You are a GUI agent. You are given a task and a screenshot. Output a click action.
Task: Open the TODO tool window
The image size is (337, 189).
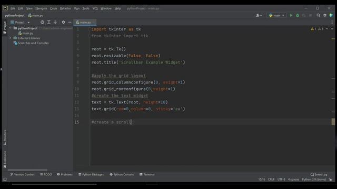(46, 174)
